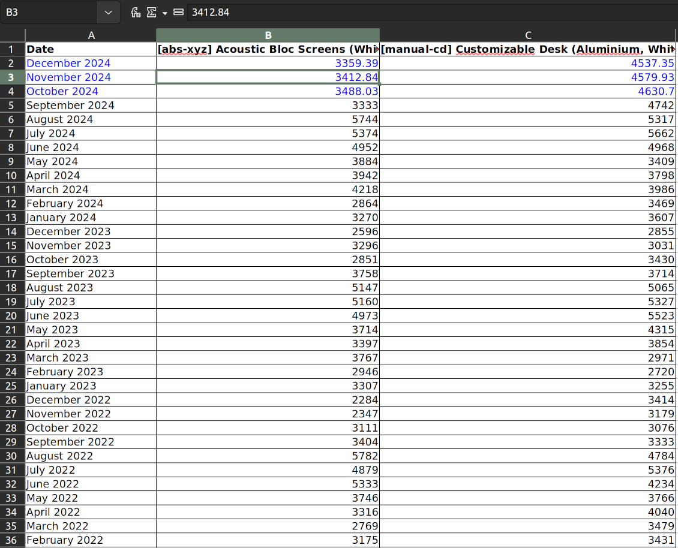Select row 36 header
The height and width of the screenshot is (548, 678).
[12, 540]
